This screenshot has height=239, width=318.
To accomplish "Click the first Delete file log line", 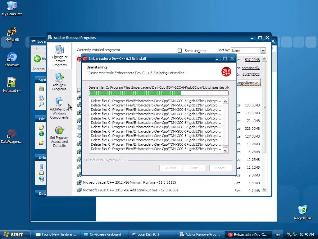I will (x=156, y=101).
